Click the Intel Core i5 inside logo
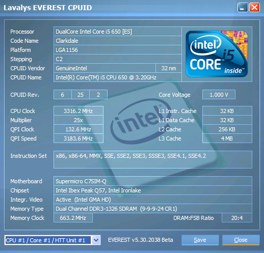 (217, 54)
